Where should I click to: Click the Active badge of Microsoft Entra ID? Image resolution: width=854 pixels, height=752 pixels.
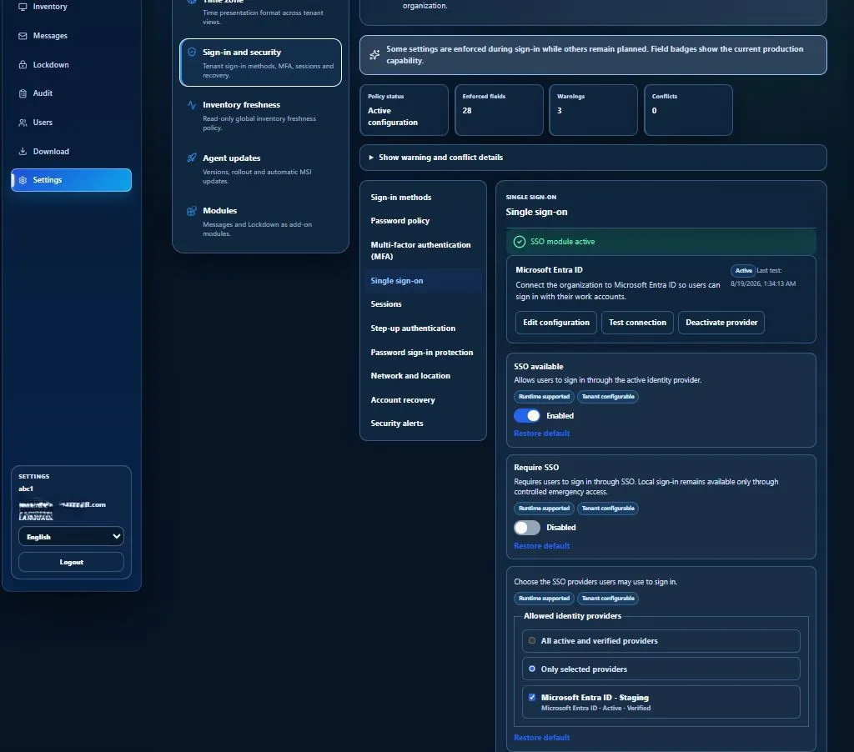pyautogui.click(x=743, y=271)
